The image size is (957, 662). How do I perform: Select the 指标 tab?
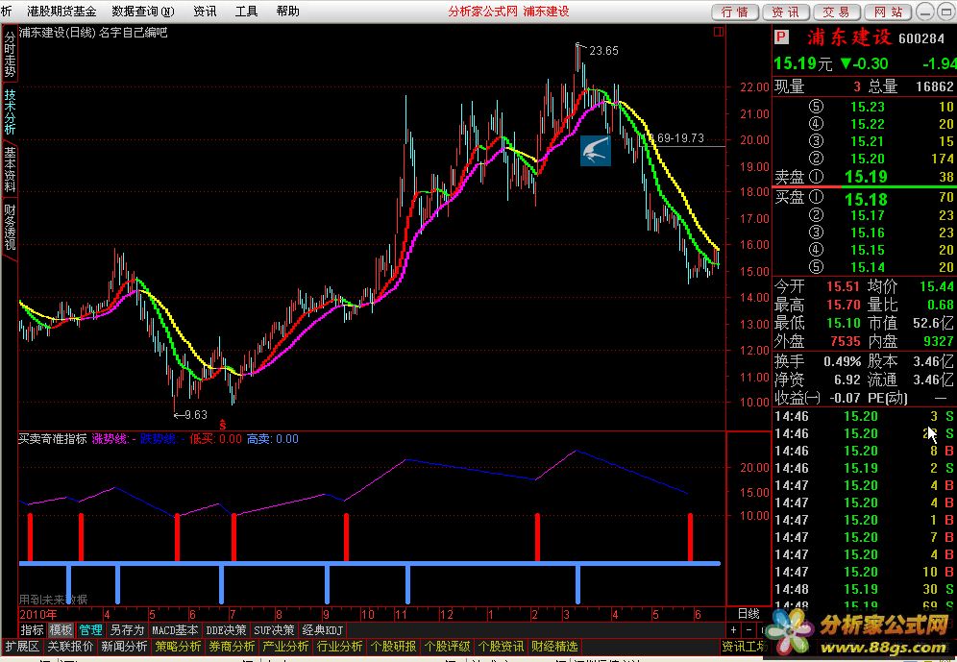click(x=33, y=629)
